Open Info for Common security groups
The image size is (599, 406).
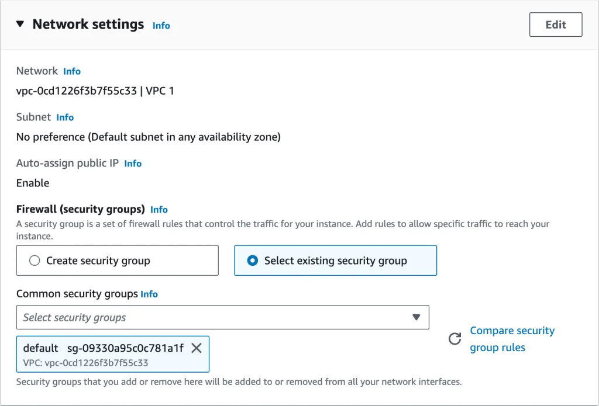(149, 294)
